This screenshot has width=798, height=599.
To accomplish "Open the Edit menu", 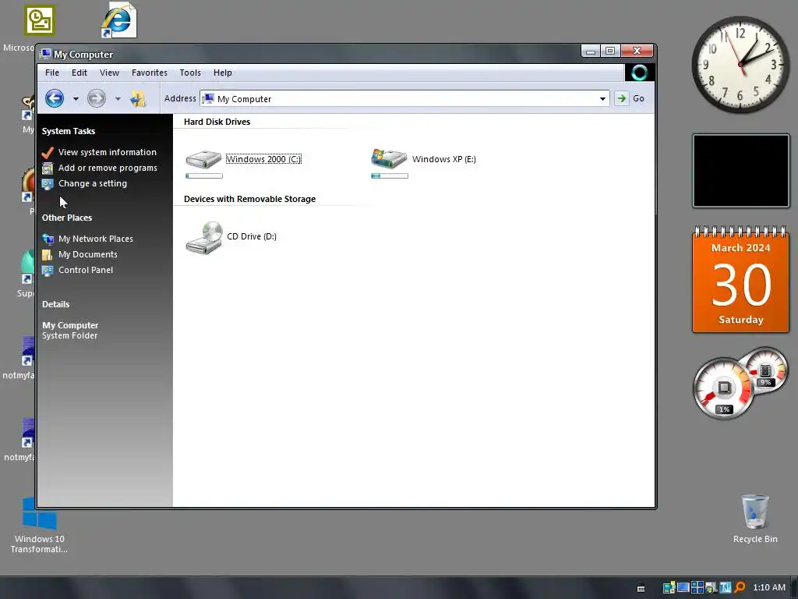I will coord(79,73).
